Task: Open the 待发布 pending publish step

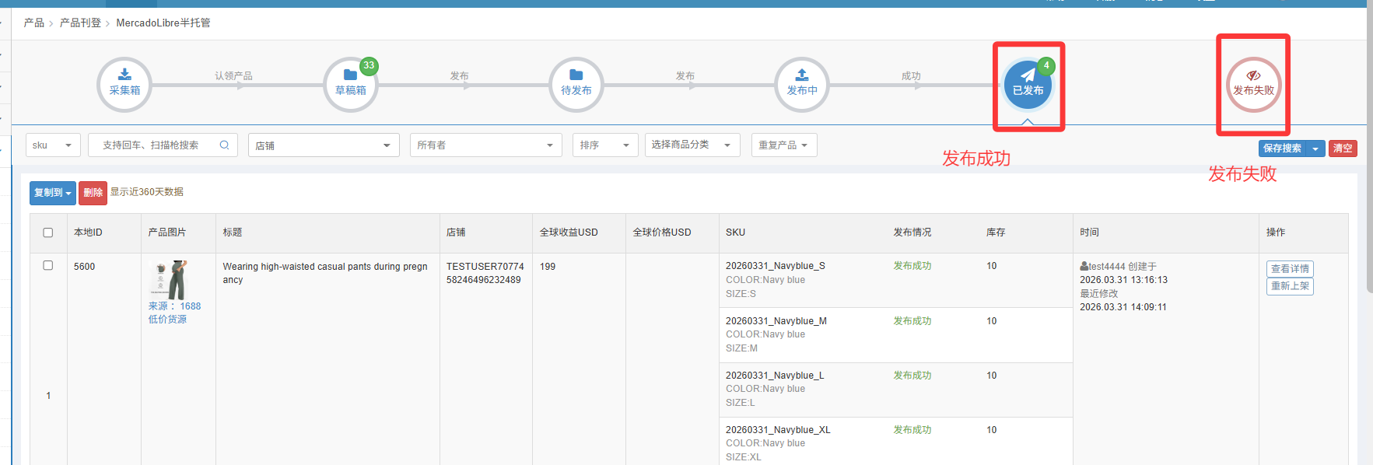Action: tap(576, 84)
